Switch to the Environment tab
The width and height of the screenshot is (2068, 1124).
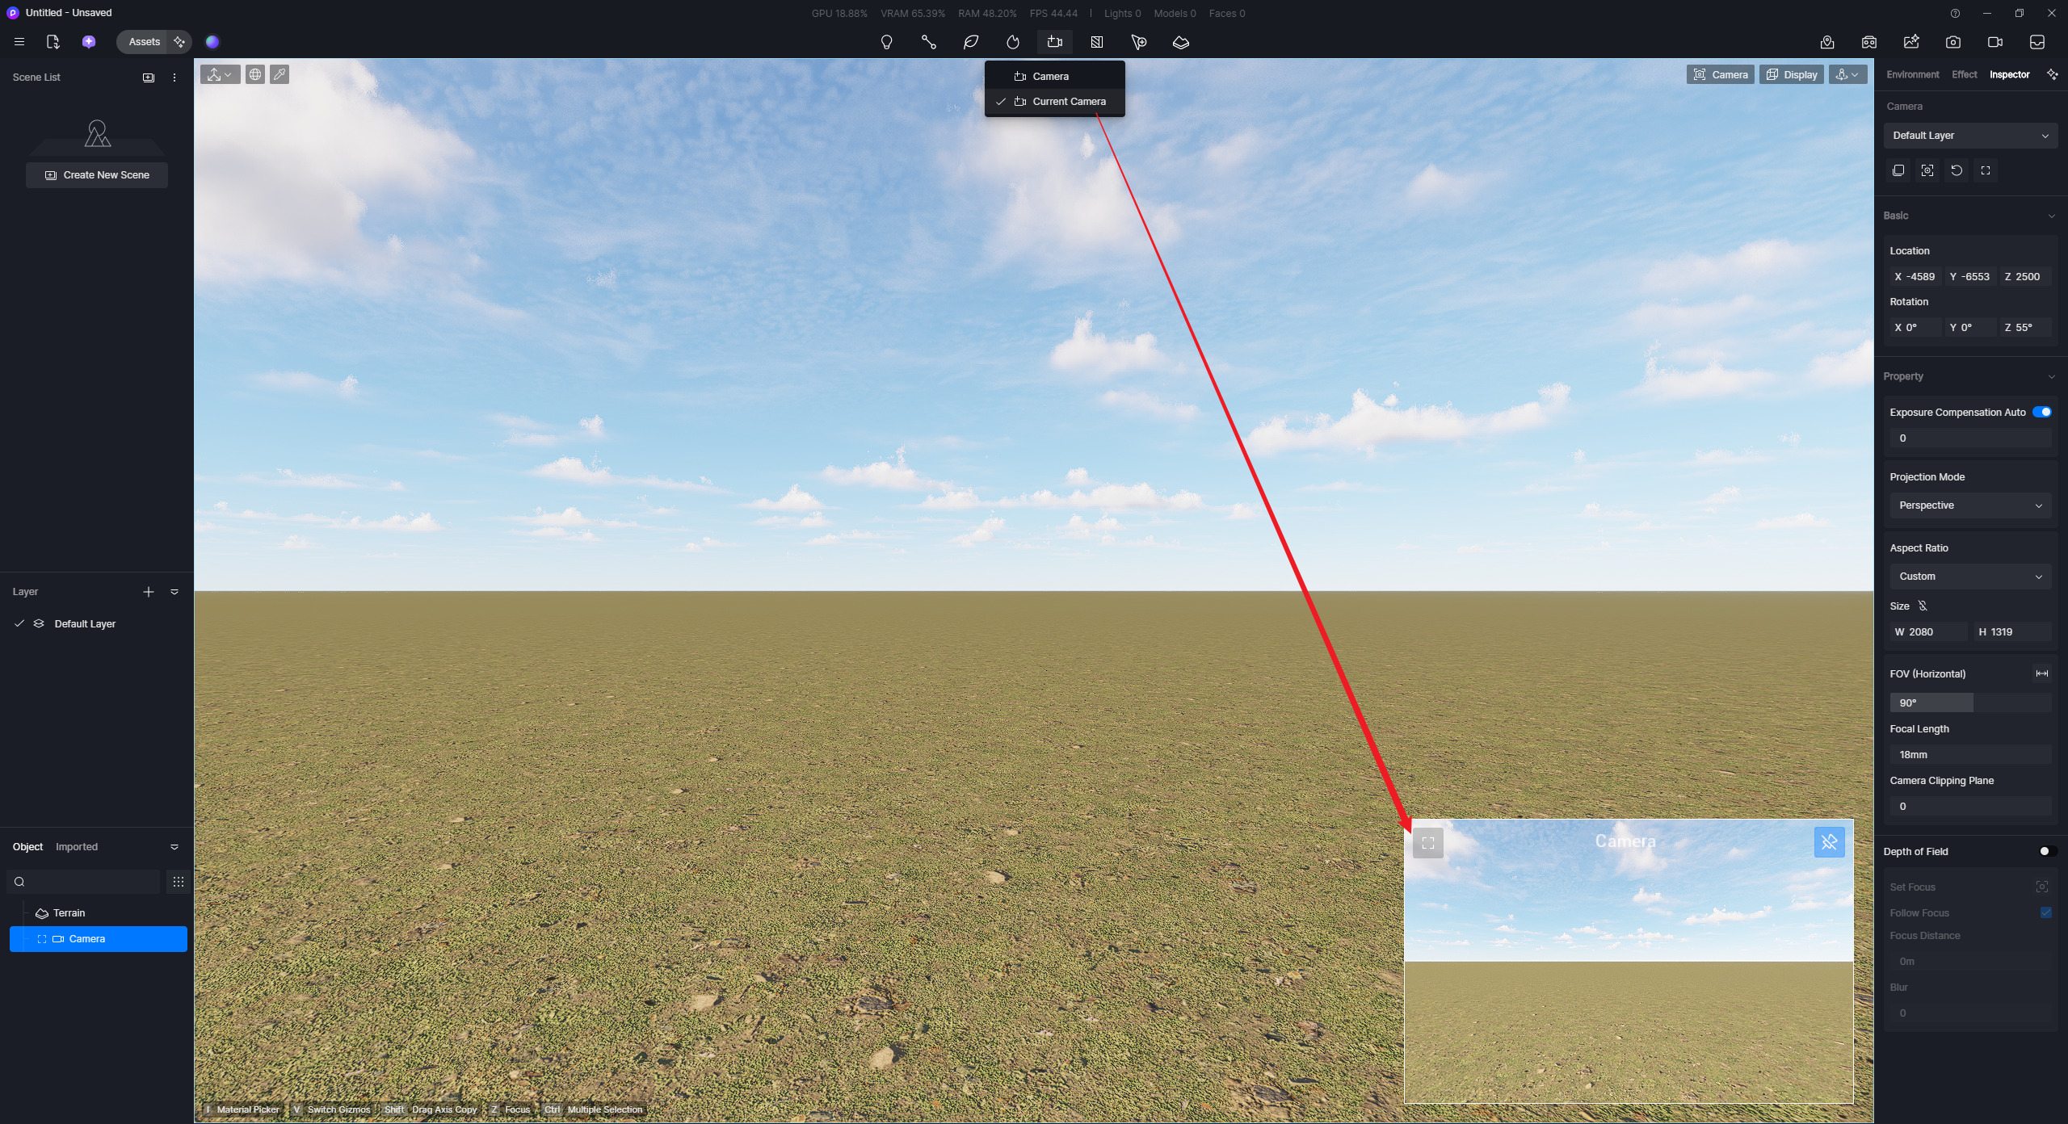pos(1912,74)
